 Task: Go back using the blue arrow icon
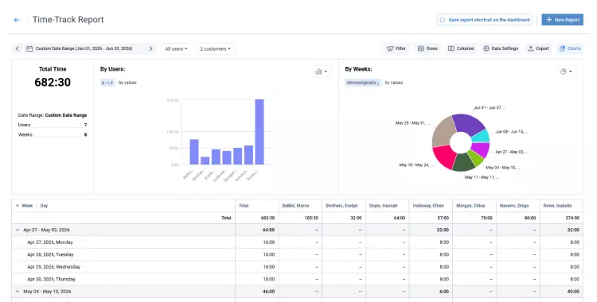point(17,20)
